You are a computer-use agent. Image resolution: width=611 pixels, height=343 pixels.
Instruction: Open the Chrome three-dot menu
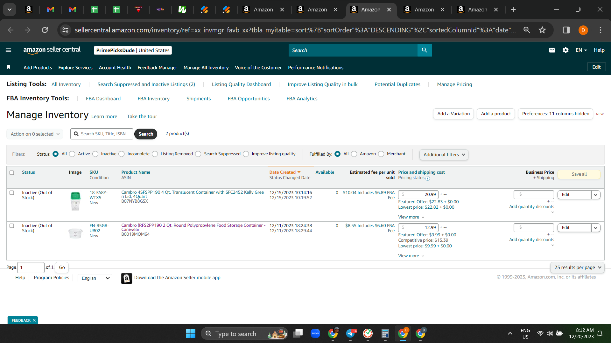(600, 30)
